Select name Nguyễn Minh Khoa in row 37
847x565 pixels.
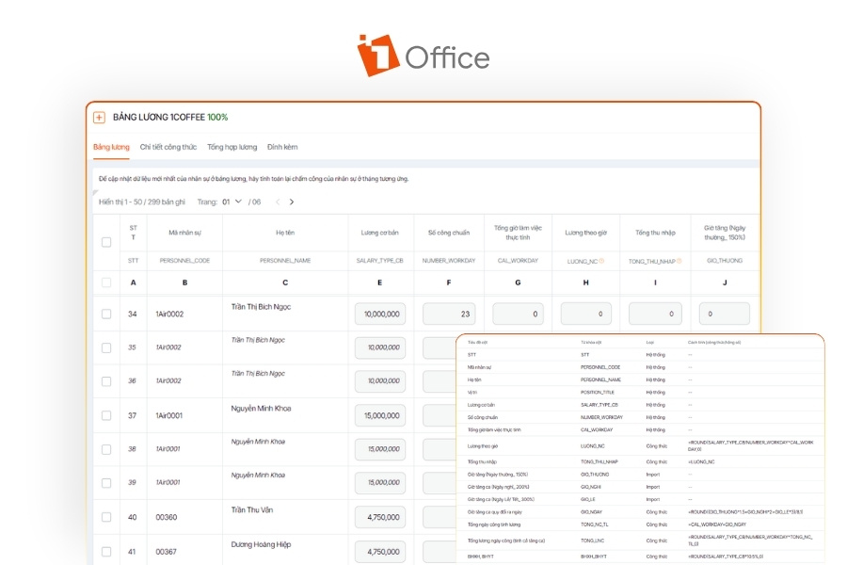(261, 408)
